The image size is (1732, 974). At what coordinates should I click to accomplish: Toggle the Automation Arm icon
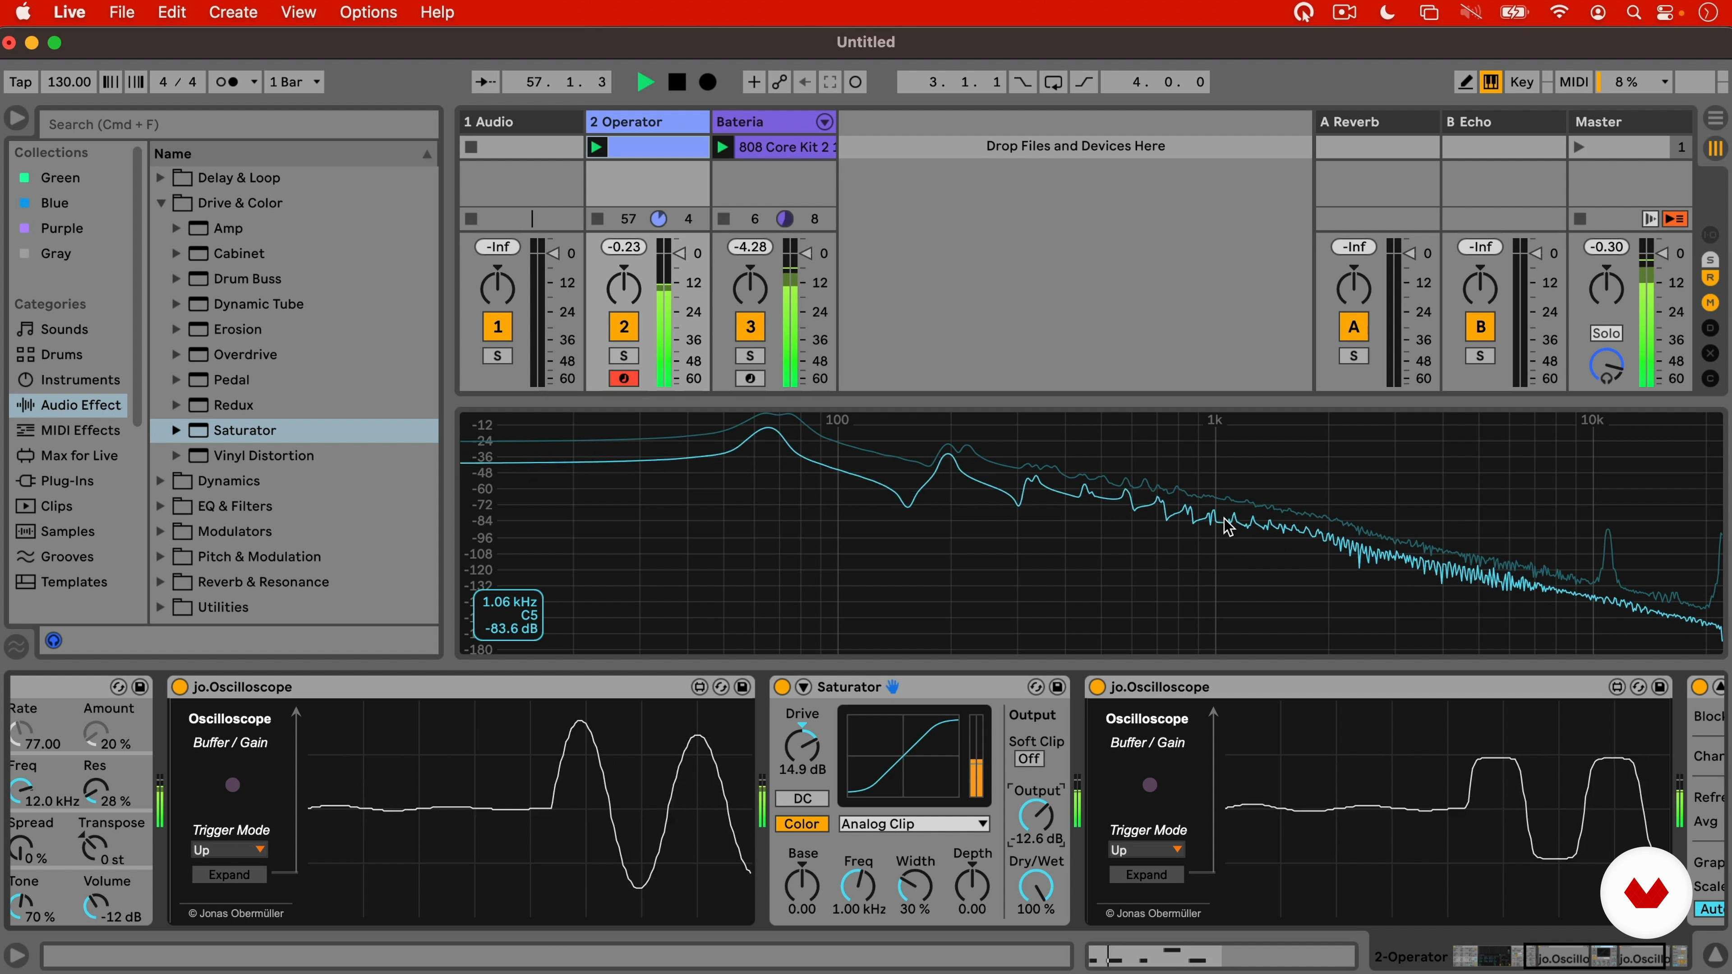(x=779, y=82)
